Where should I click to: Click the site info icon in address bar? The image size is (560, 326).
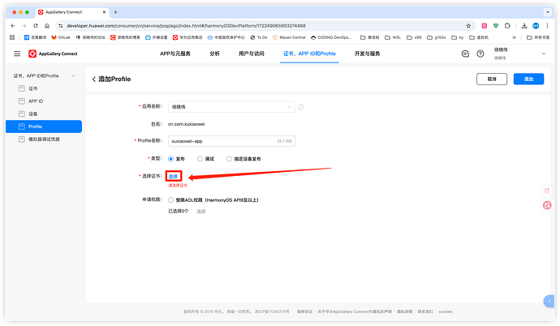pyautogui.click(x=61, y=26)
